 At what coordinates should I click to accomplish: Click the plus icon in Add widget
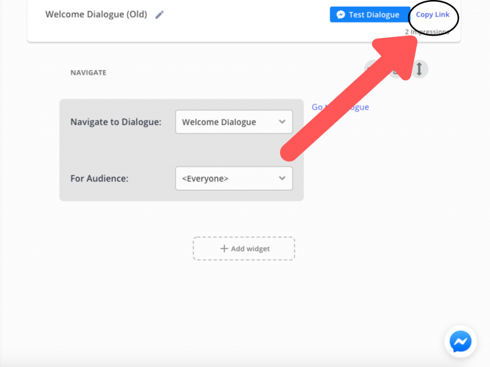click(224, 249)
